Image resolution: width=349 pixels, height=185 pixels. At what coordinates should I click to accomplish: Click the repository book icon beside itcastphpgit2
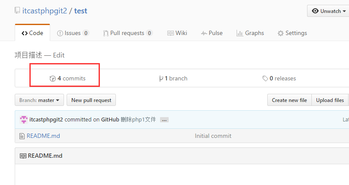(x=17, y=10)
